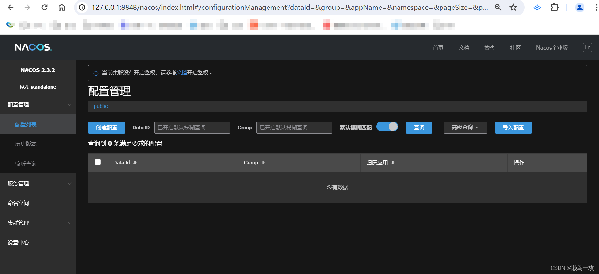Bookmark this page with star icon
Screen dimensions: 599x274
coord(513,7)
